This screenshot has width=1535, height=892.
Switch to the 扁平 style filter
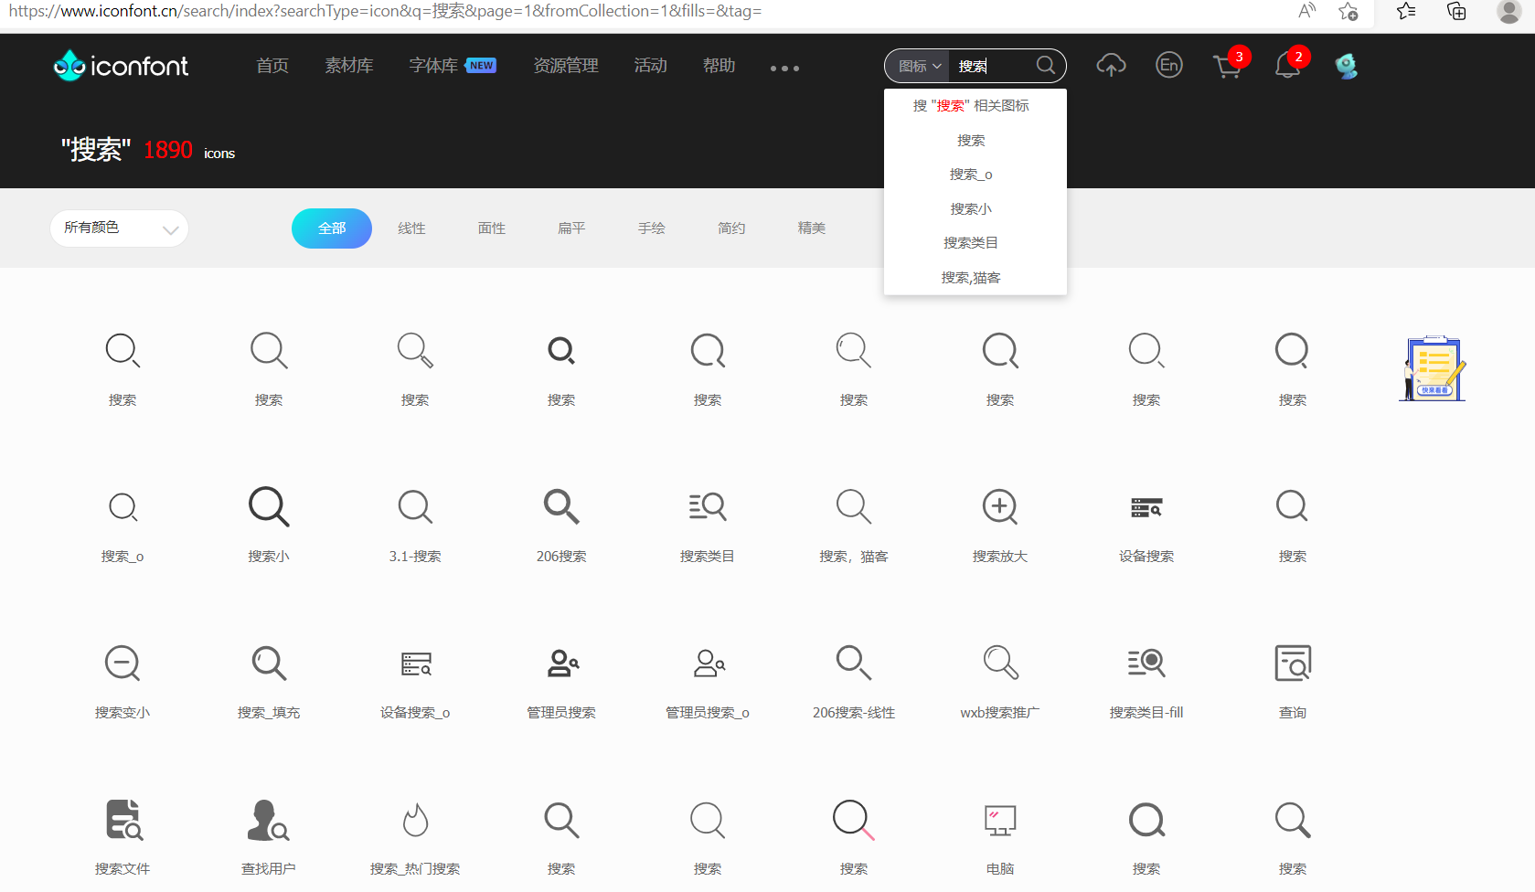(570, 228)
